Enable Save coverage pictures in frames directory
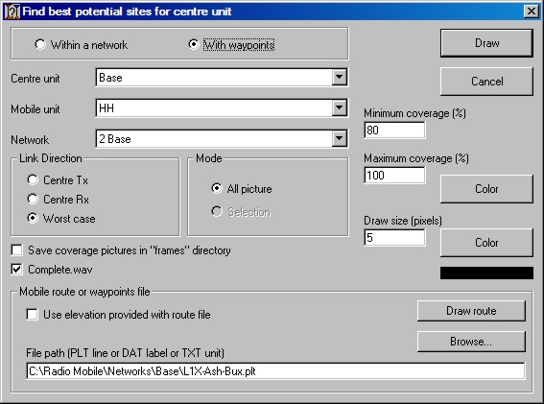The image size is (544, 404). (16, 250)
